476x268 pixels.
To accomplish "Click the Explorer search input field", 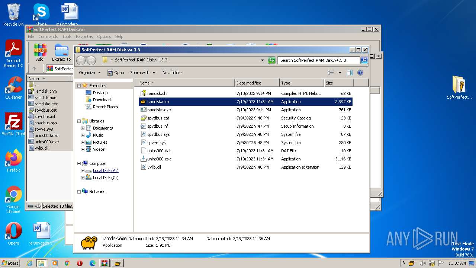I will pyautogui.click(x=319, y=60).
